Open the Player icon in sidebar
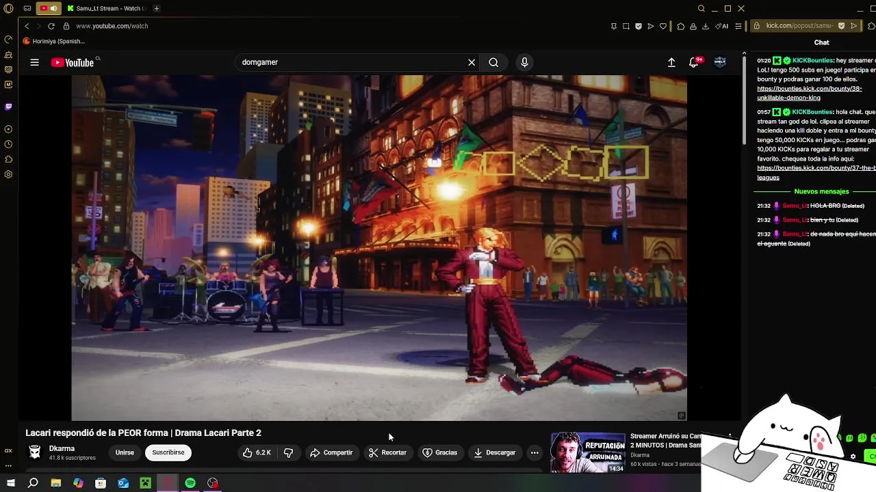This screenshot has width=876, height=492. 8,129
